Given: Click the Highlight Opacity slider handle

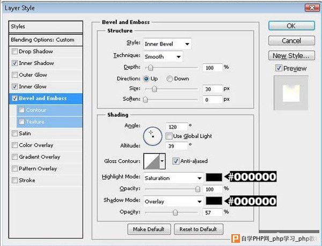Looking at the screenshot, I should [x=197, y=189].
